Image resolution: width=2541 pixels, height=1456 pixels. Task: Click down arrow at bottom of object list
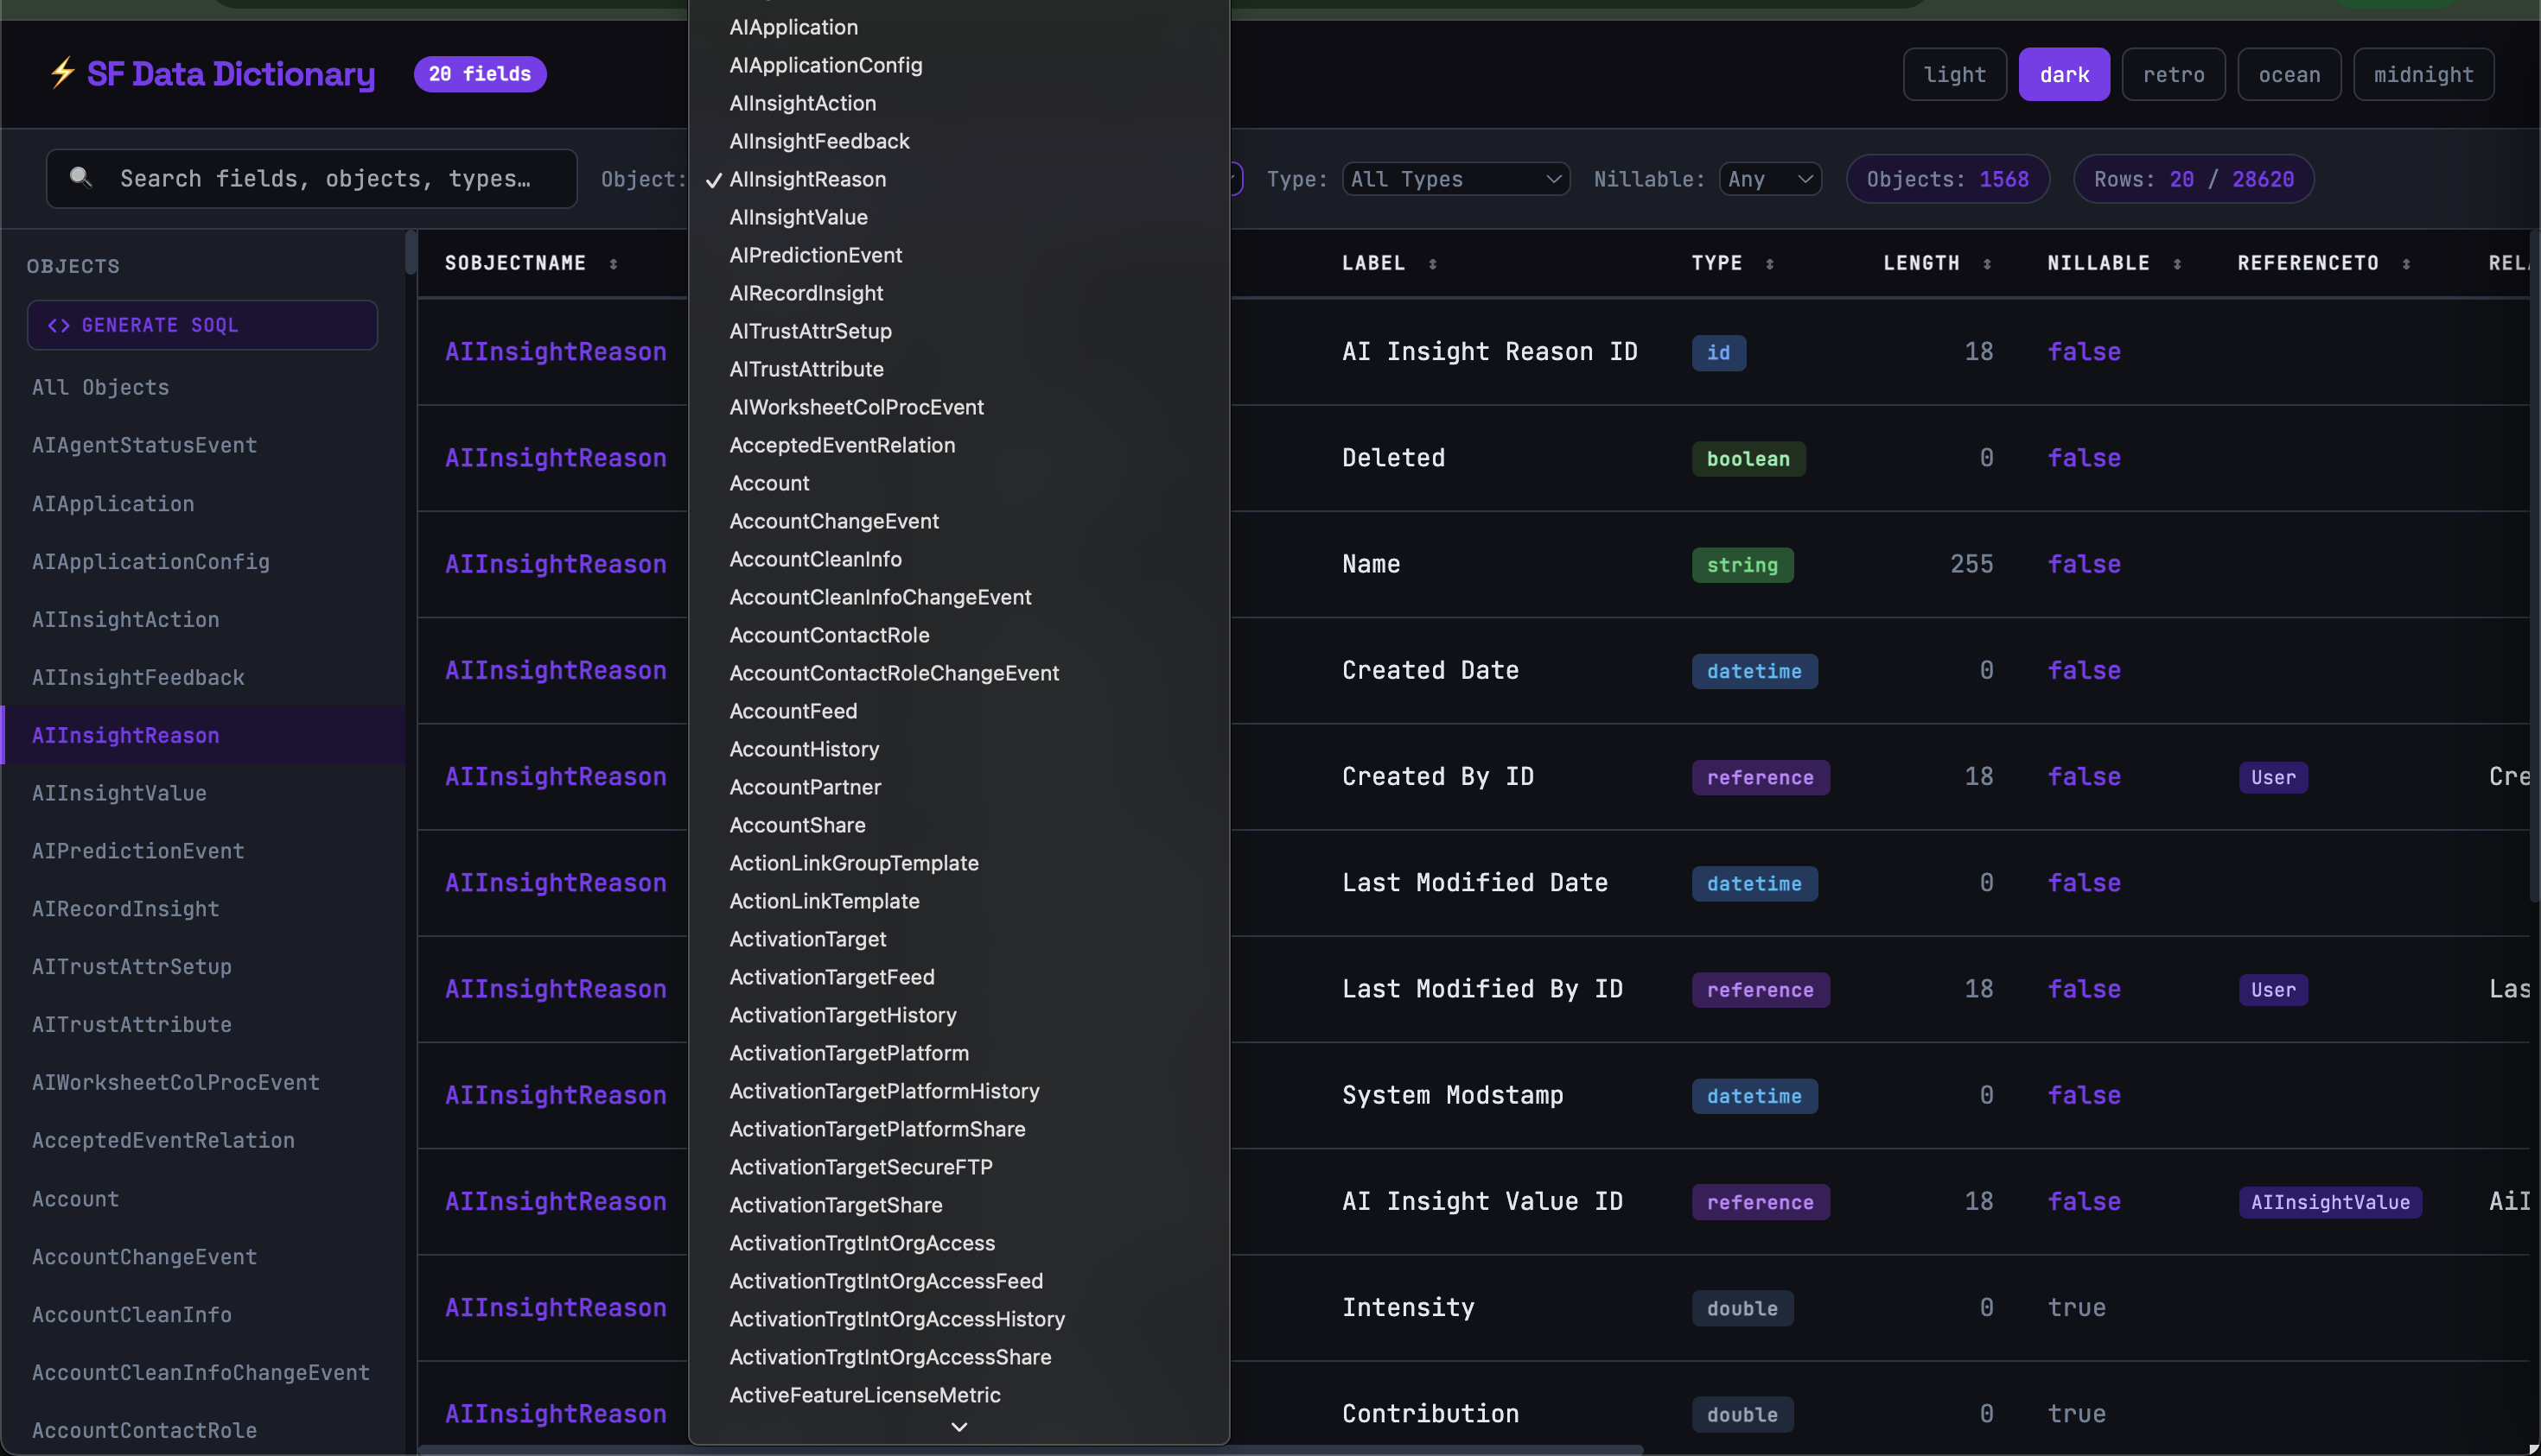(958, 1427)
